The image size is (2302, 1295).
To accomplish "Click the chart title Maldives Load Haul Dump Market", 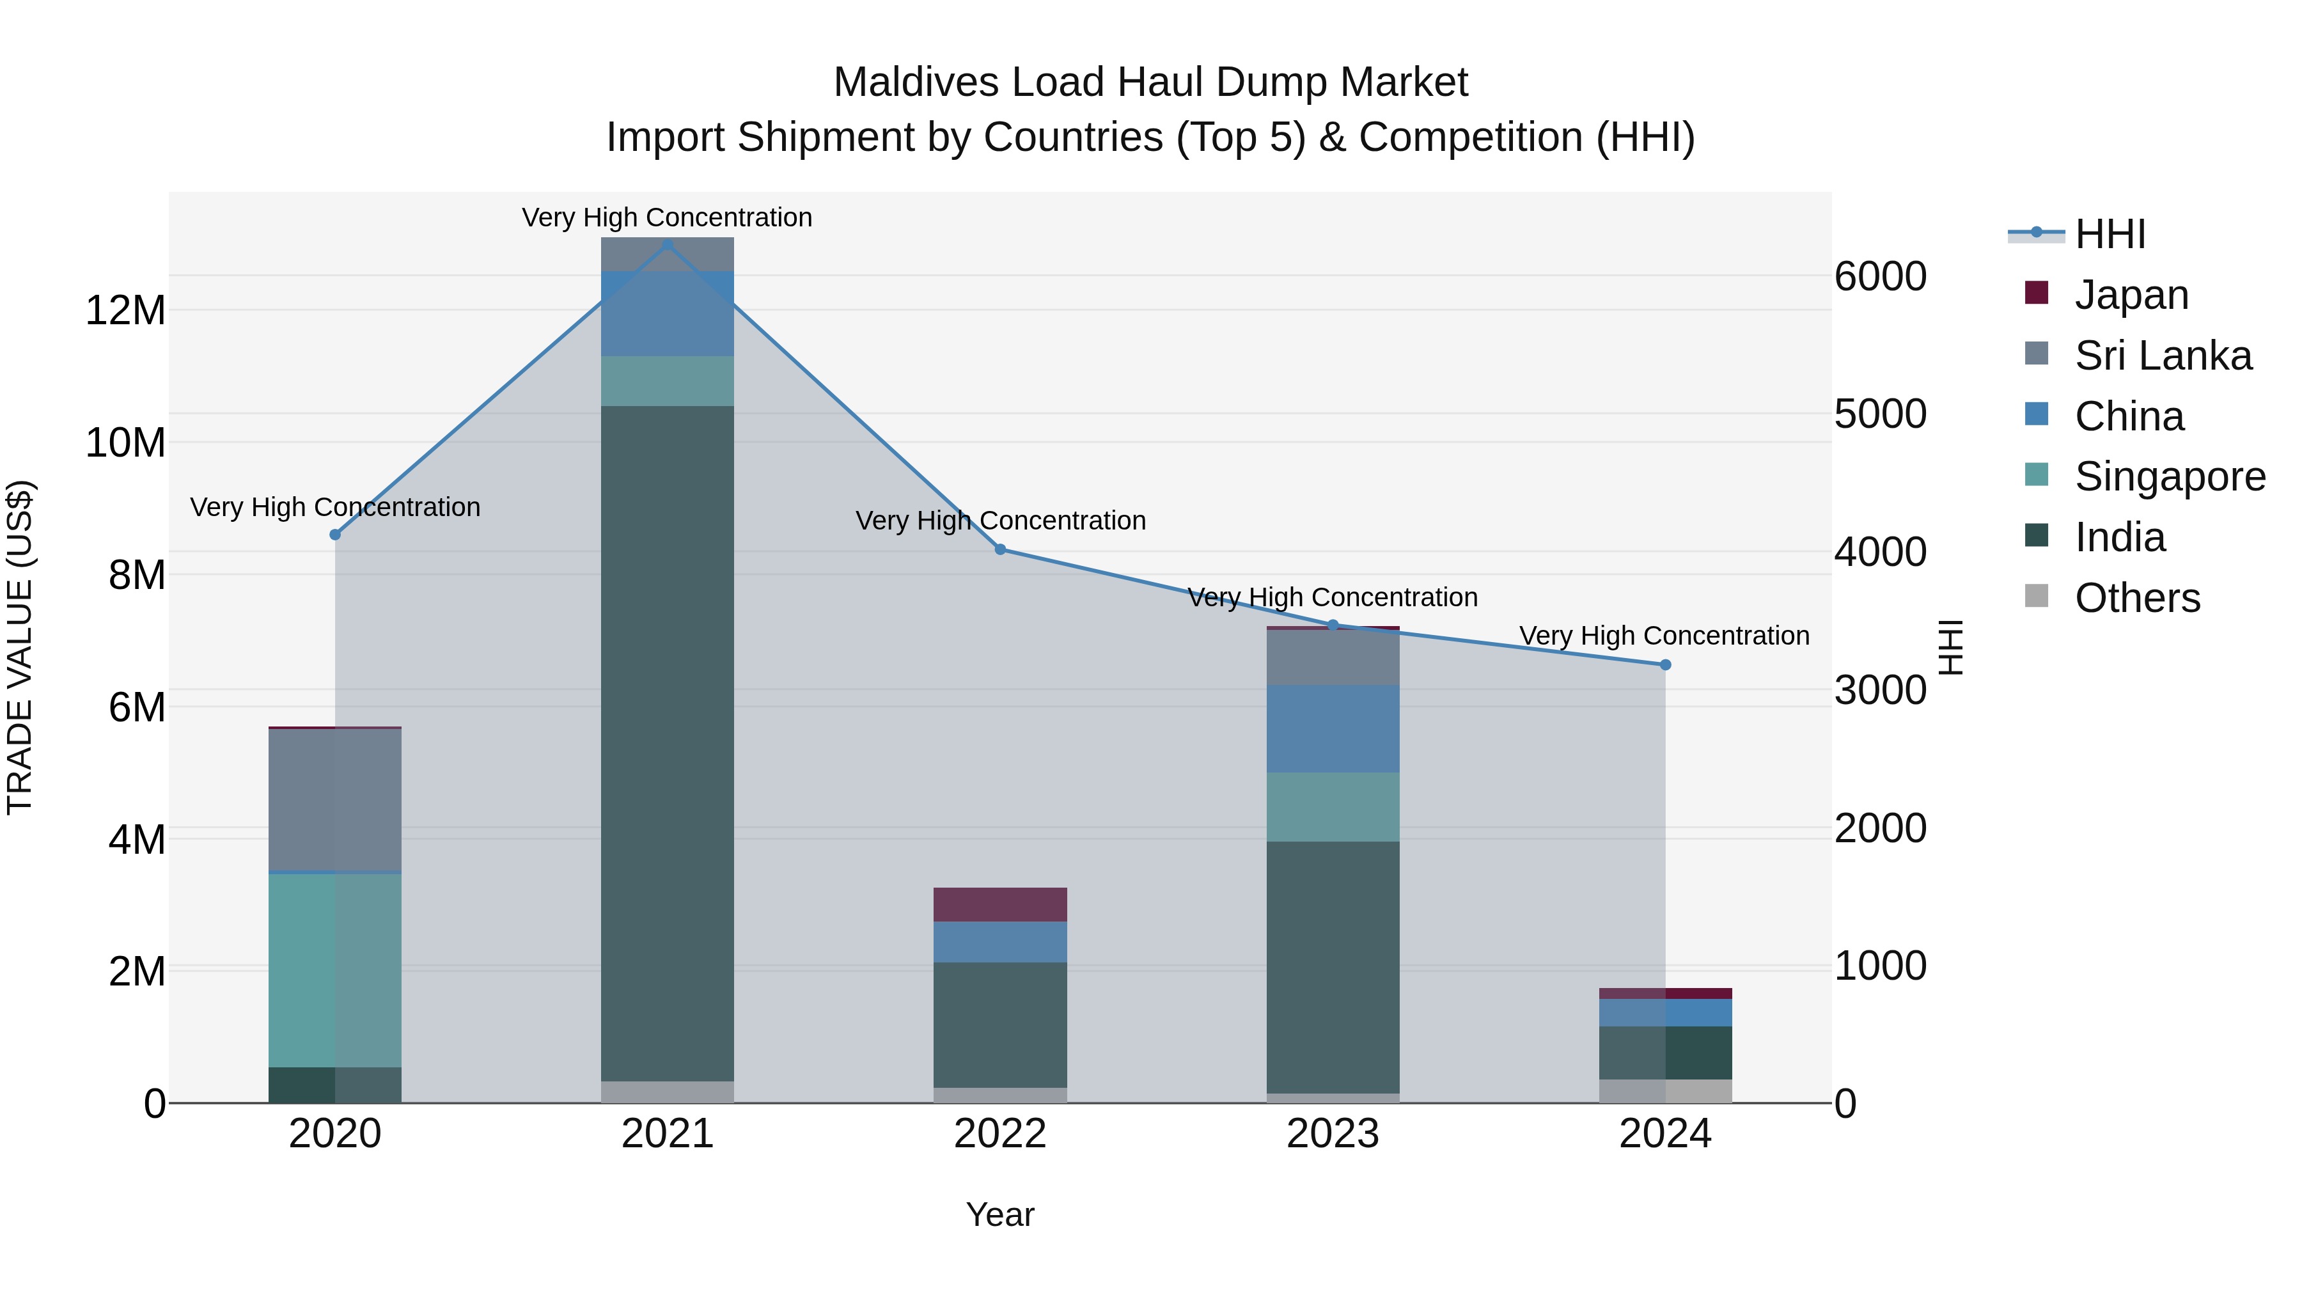I will coord(1151,82).
